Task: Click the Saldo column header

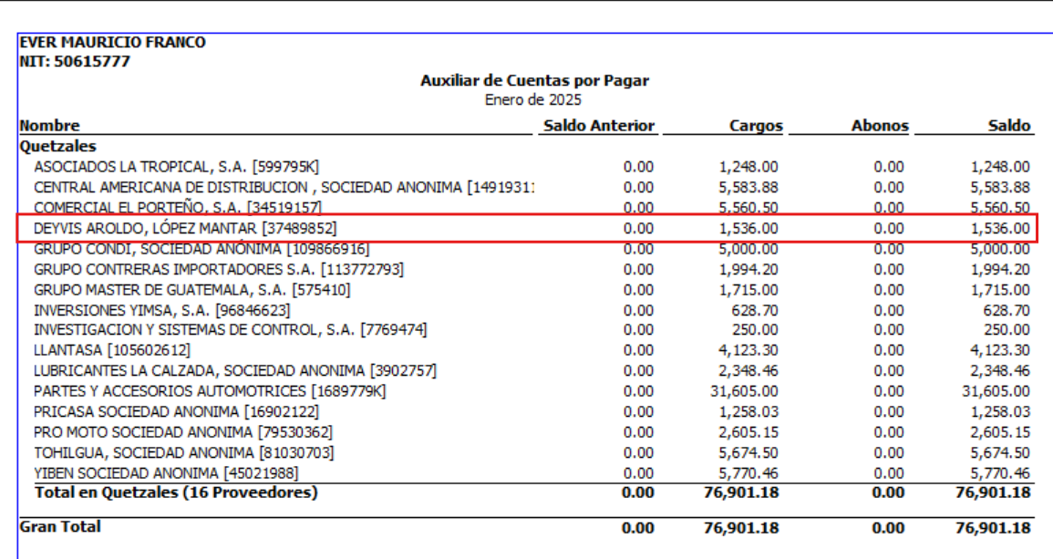Action: click(1008, 126)
